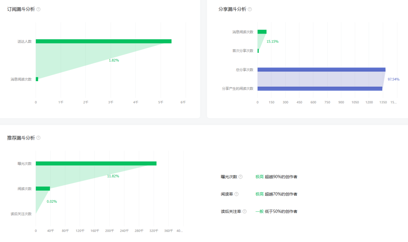Viewport: 408px width, 242px height.
Task: Click help icon beside 推荐漏斗分析 title
Action: [39, 138]
